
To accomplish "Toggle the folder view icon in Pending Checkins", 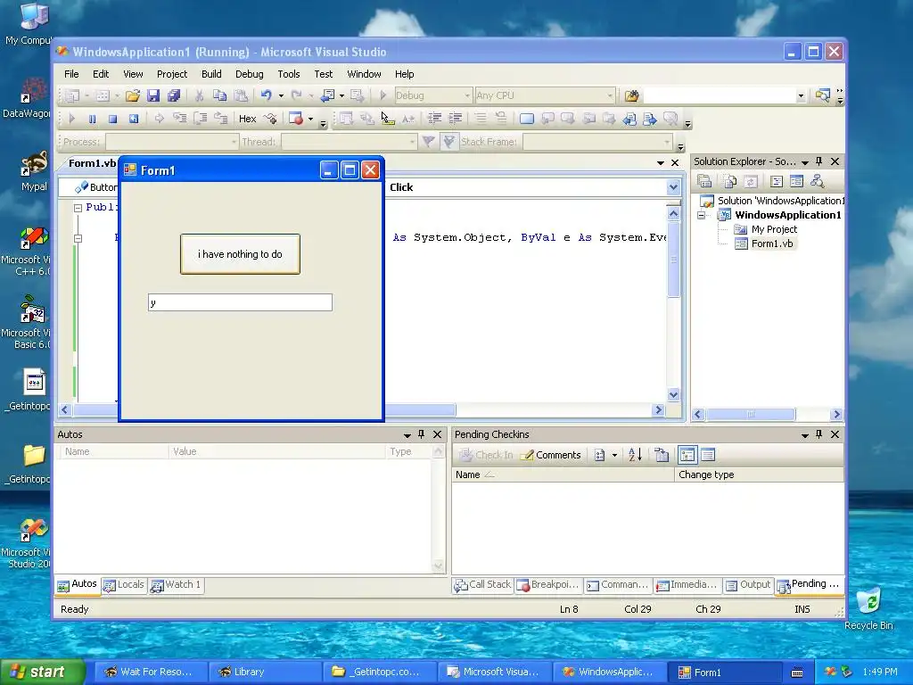I will [687, 455].
